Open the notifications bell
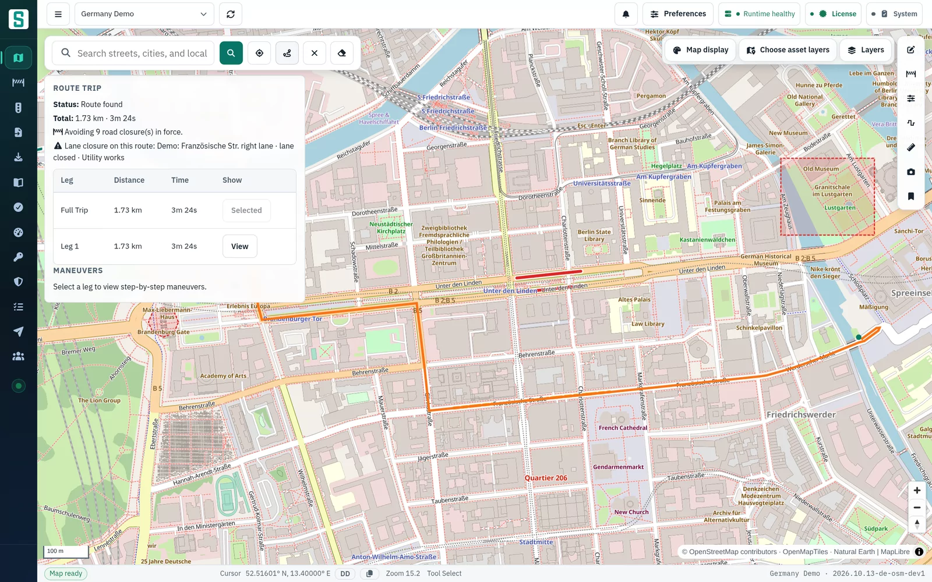Viewport: 932px width, 582px height. [x=626, y=14]
